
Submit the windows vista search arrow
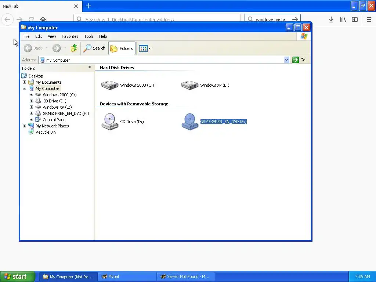(x=295, y=19)
